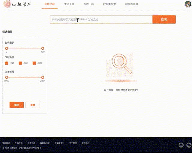
Task: Click the orange 检索 search button
Action: [x=164, y=19]
